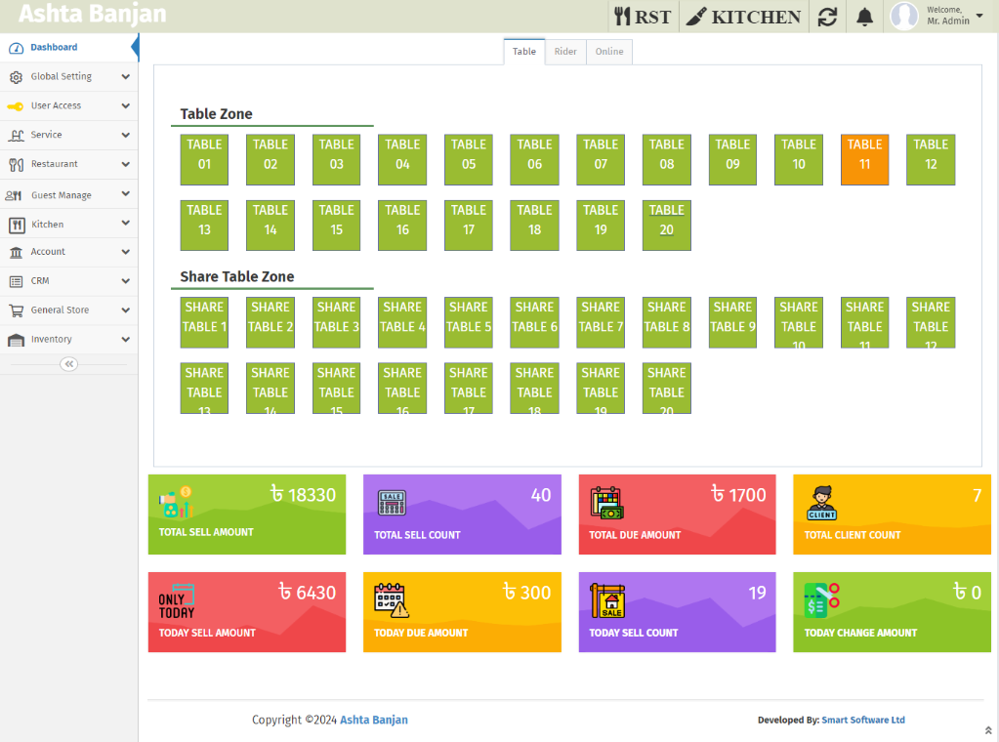Expand the Kitchen menu chevron

(126, 223)
